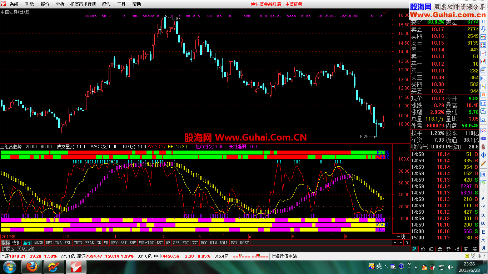The height and width of the screenshot is (274, 488).
Task: Open the 报价 menu
Action: point(45,4)
